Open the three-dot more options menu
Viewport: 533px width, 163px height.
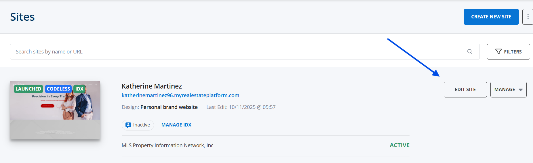(x=528, y=17)
